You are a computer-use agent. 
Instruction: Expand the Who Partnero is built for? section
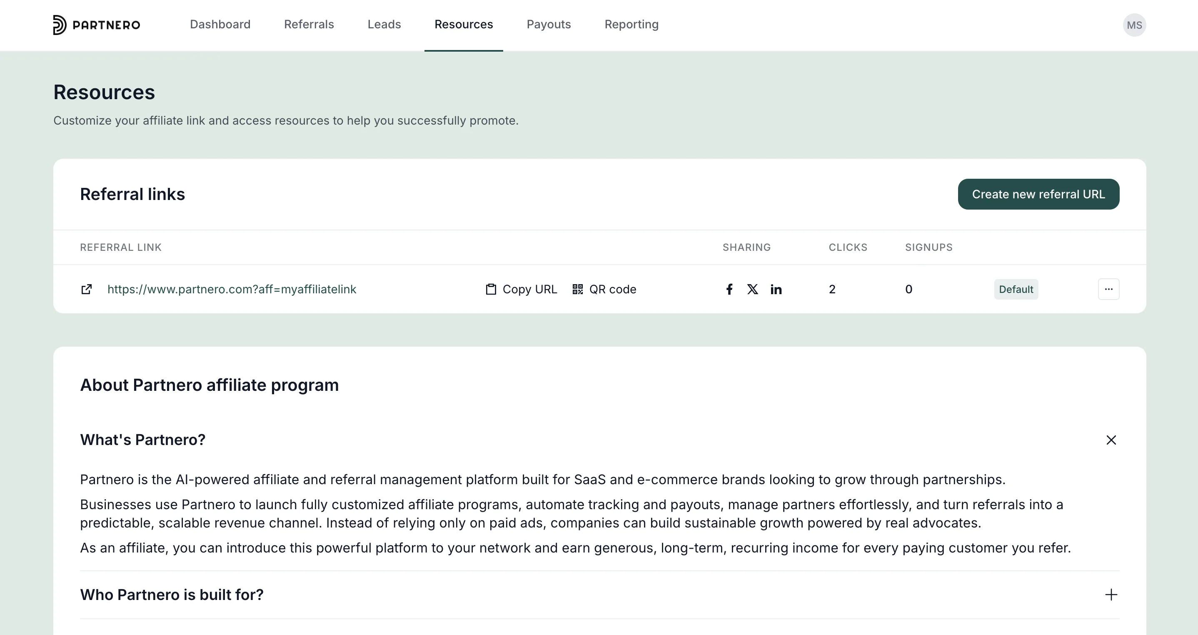(x=1111, y=595)
